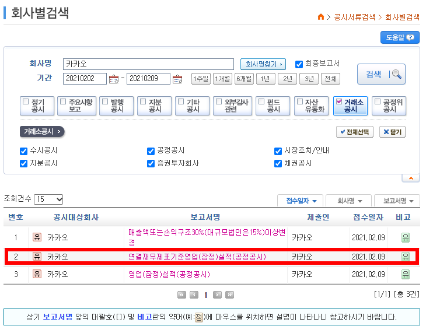Click green 유 remark icon in row 3

click(x=406, y=274)
